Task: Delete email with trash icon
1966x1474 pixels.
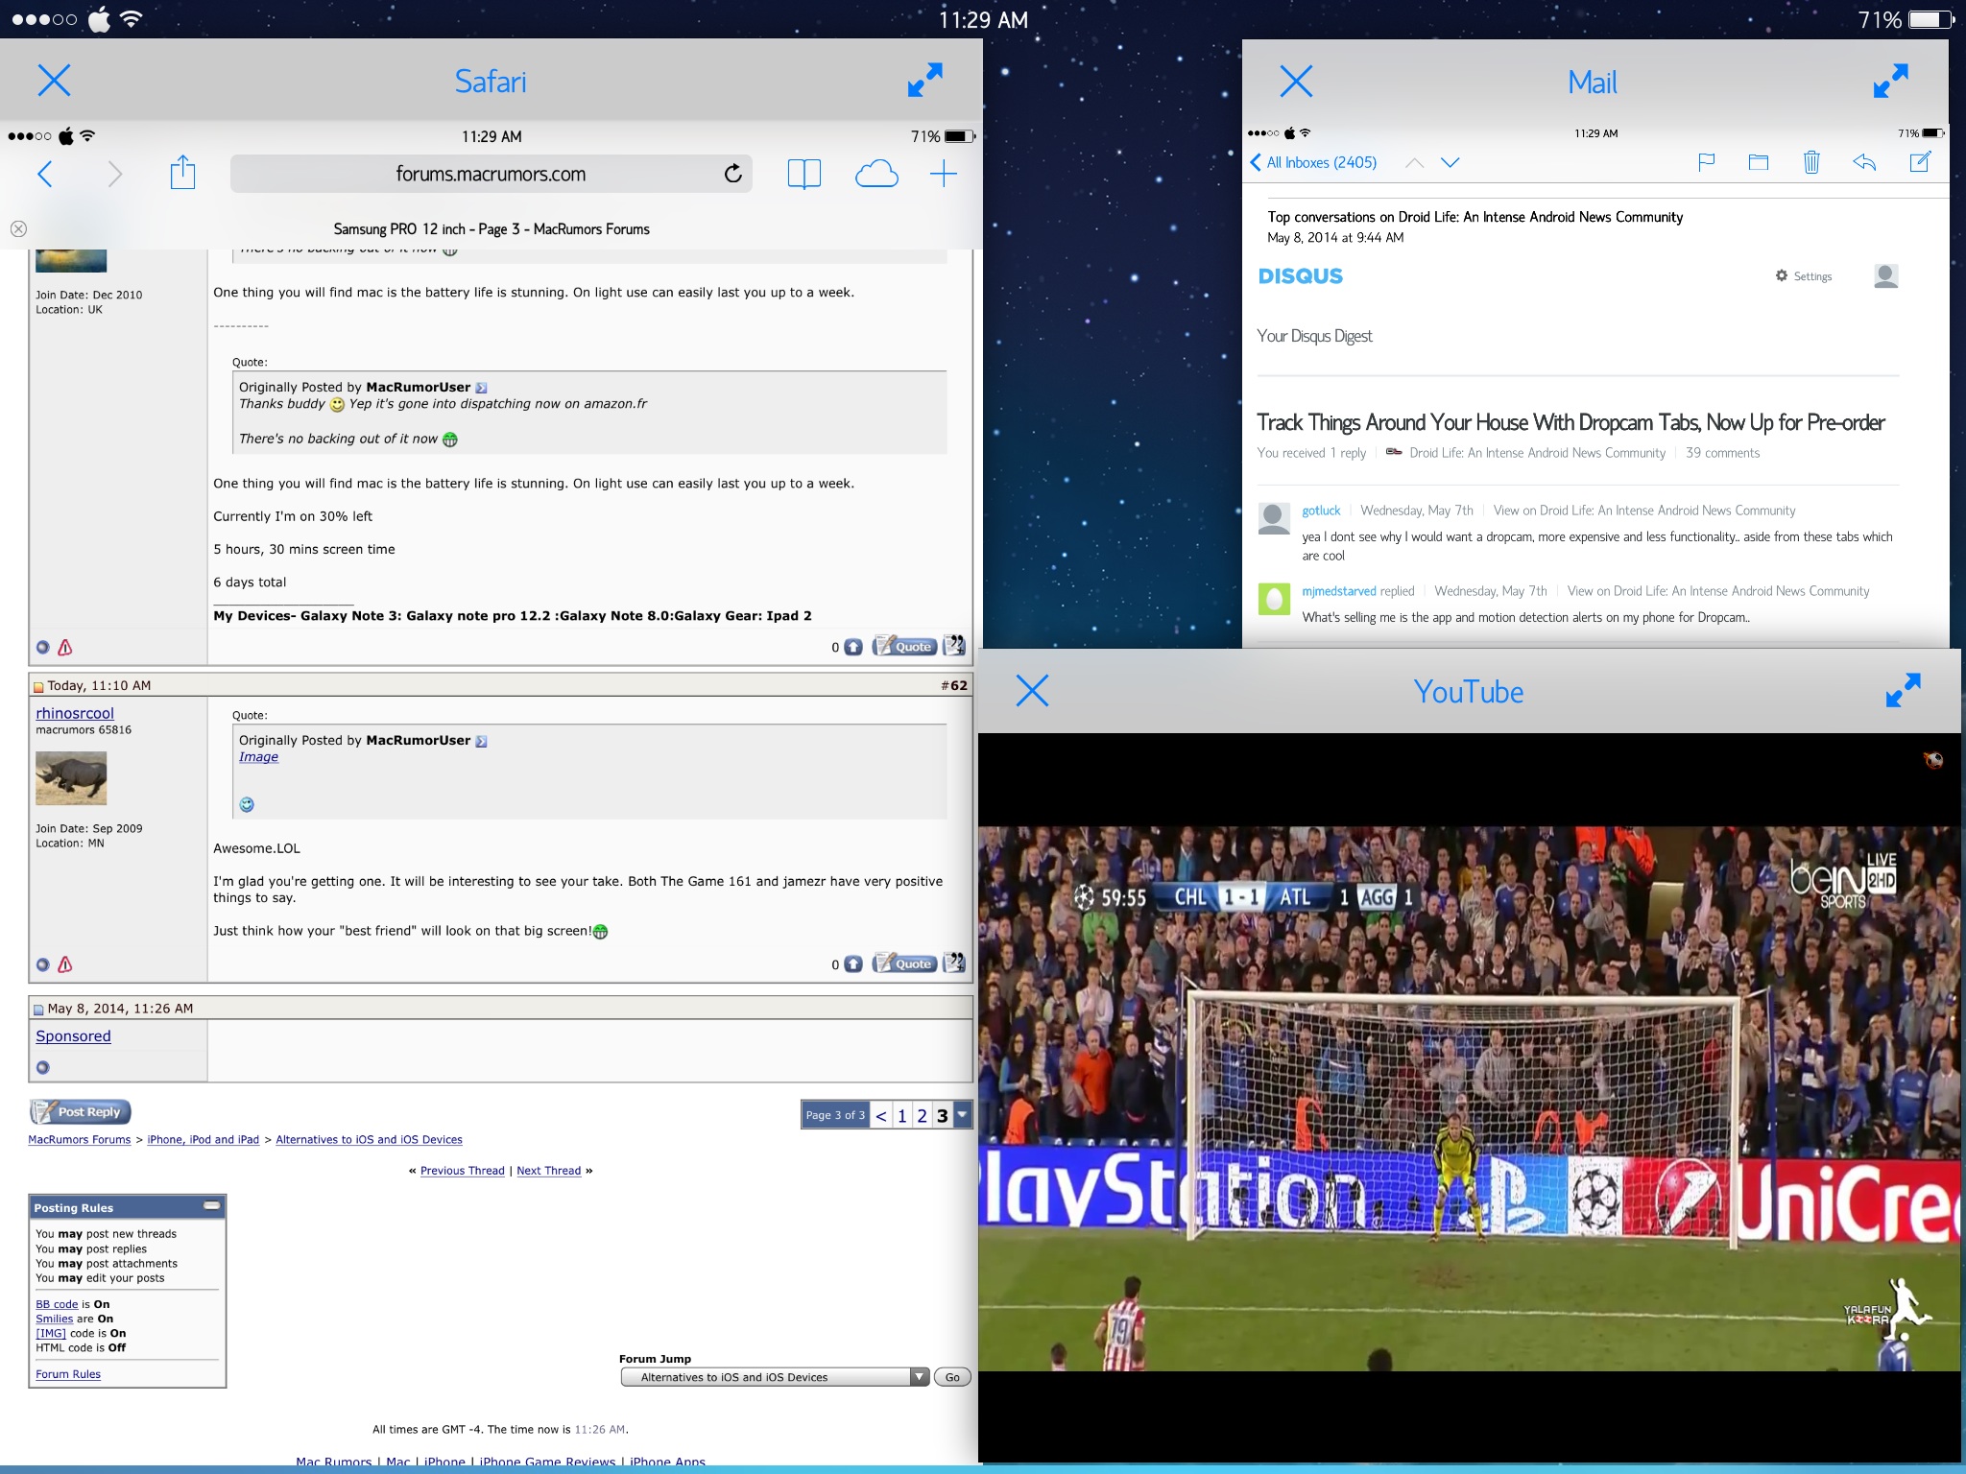Action: pos(1810,162)
